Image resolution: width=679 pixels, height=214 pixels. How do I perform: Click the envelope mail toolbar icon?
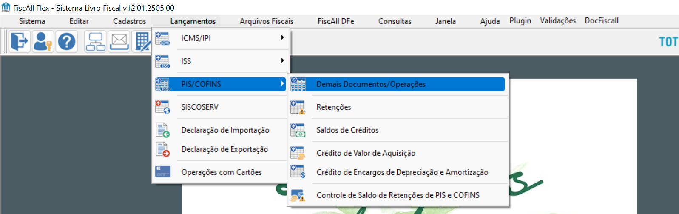coord(119,42)
